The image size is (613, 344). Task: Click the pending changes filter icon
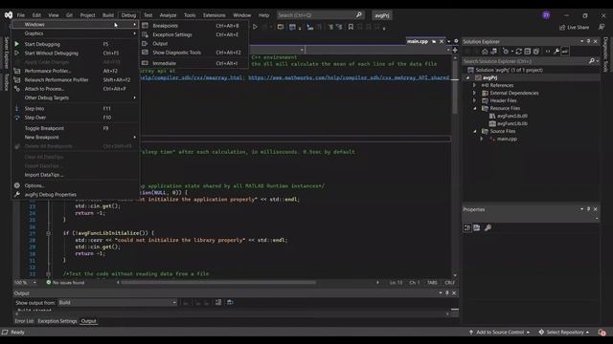click(507, 52)
